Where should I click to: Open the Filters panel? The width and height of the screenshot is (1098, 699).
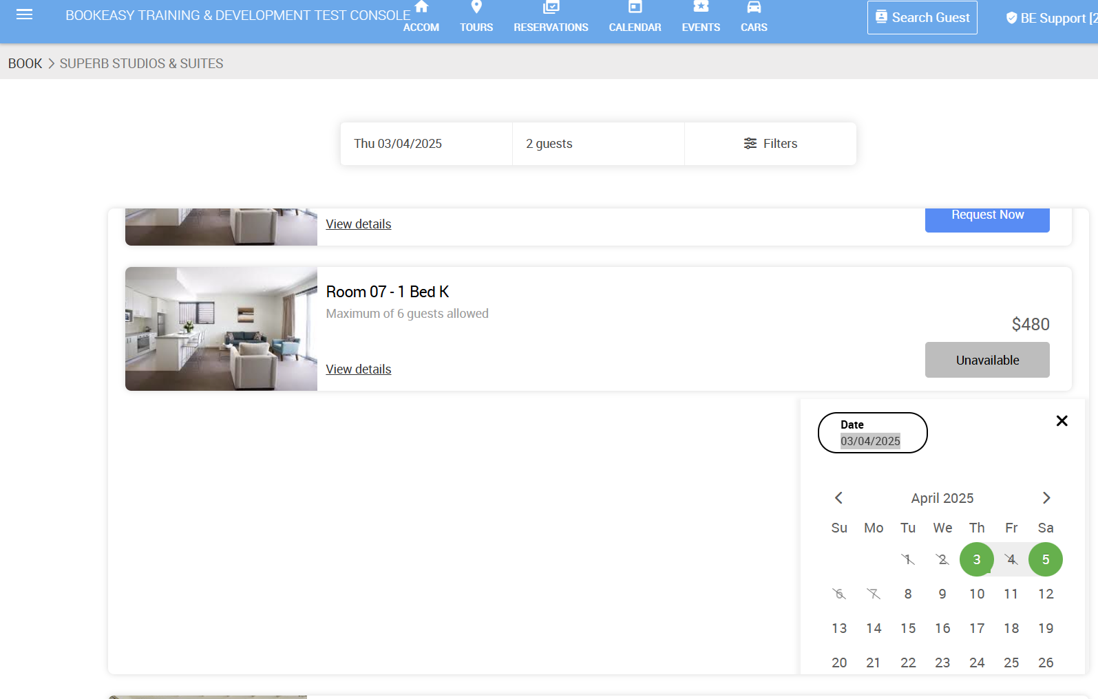tap(770, 144)
